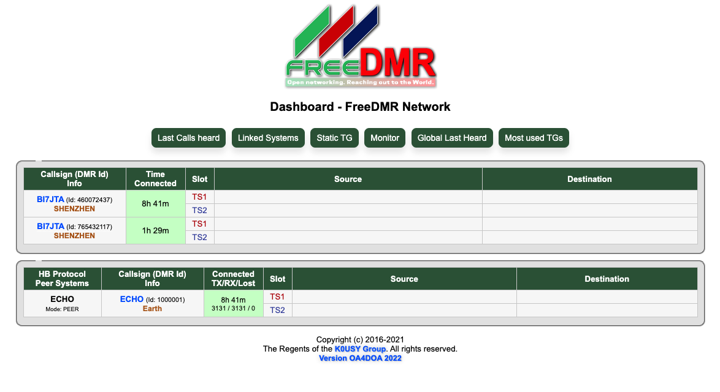Click the Version OA4DOA 2022 link
The height and width of the screenshot is (392, 720).
[x=360, y=358]
